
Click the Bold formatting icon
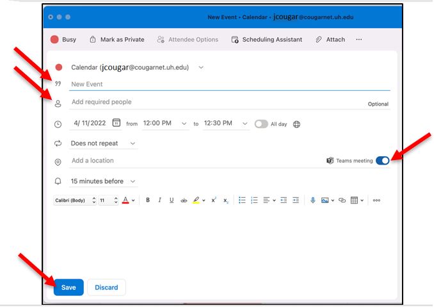click(148, 200)
